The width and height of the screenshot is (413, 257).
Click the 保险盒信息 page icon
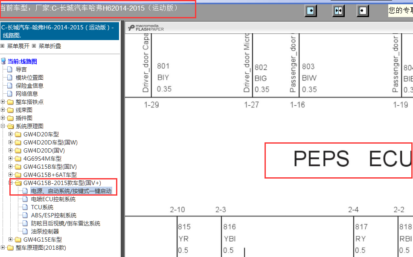point(10,86)
